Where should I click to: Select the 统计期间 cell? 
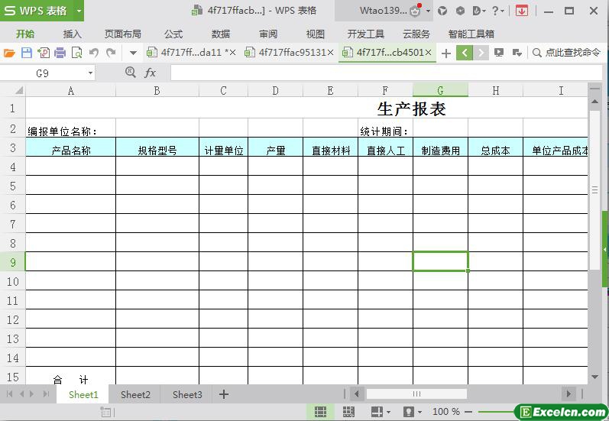tap(385, 128)
